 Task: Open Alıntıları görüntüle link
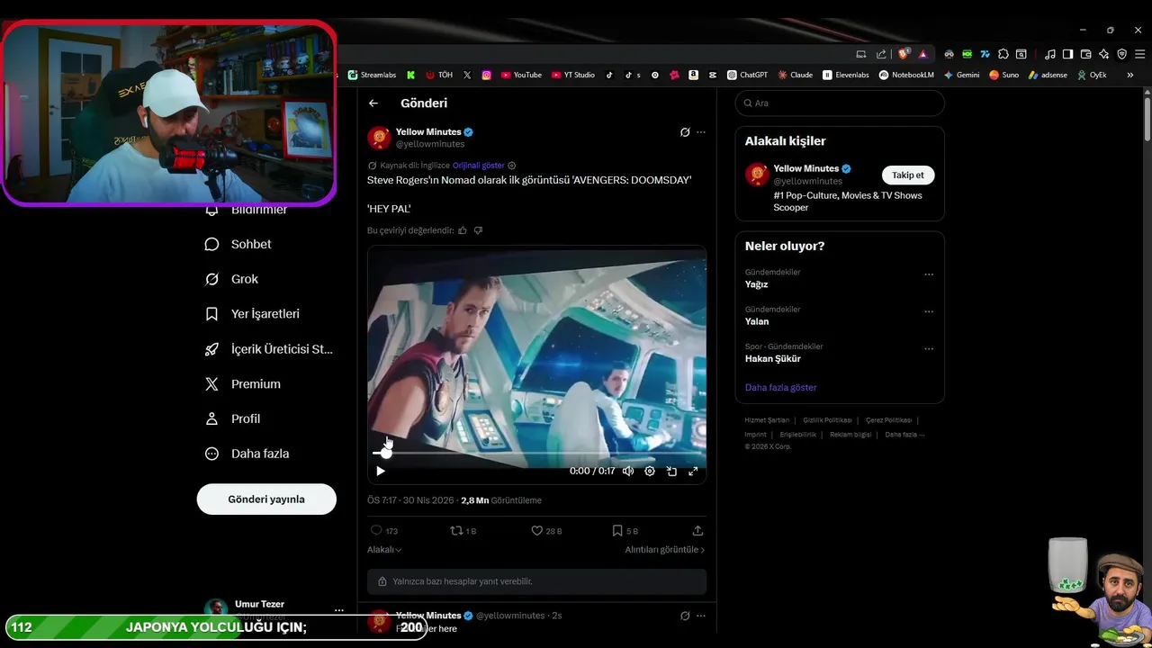(665, 549)
